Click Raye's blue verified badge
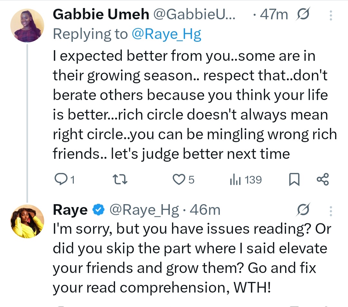 (x=98, y=210)
